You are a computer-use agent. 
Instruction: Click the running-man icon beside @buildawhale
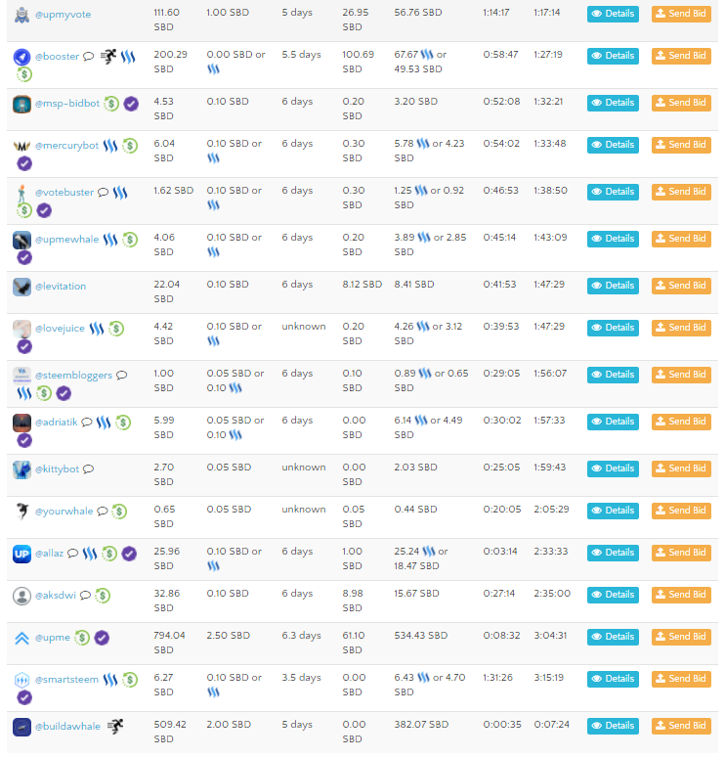click(x=115, y=726)
